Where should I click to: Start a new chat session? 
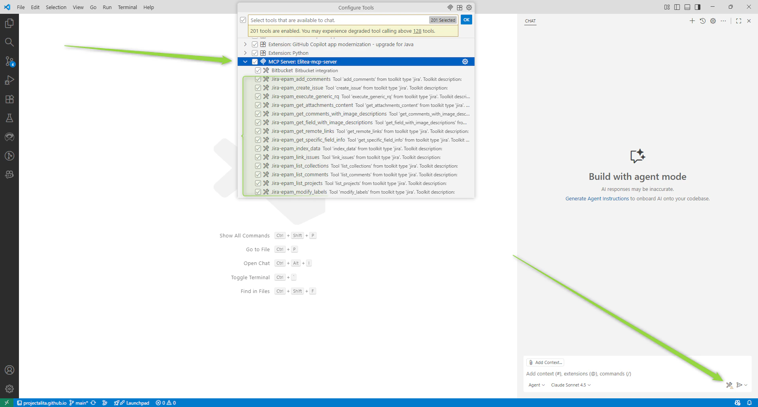click(x=692, y=21)
